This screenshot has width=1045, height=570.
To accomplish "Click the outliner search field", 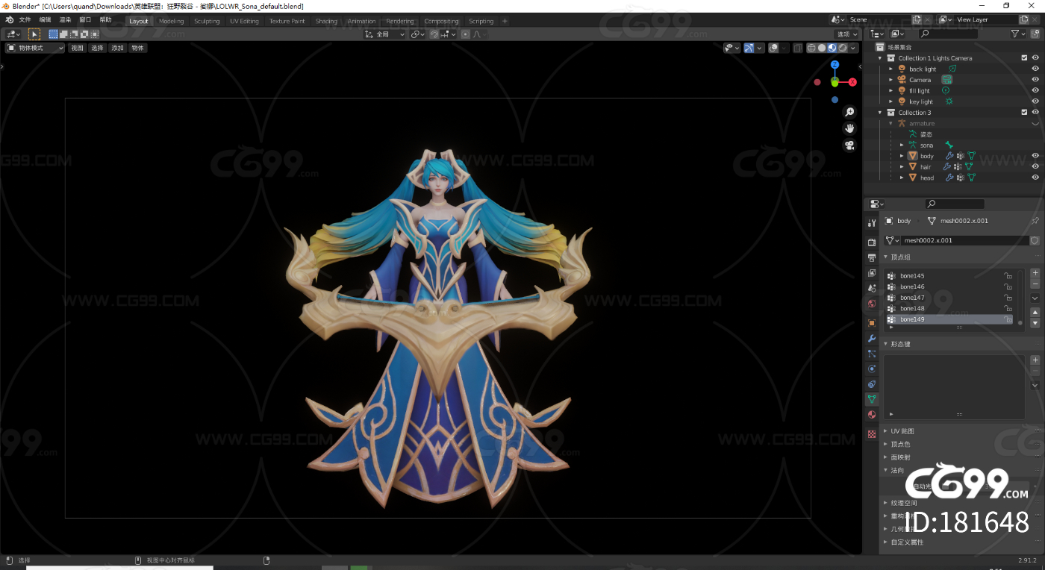I will 948,34.
